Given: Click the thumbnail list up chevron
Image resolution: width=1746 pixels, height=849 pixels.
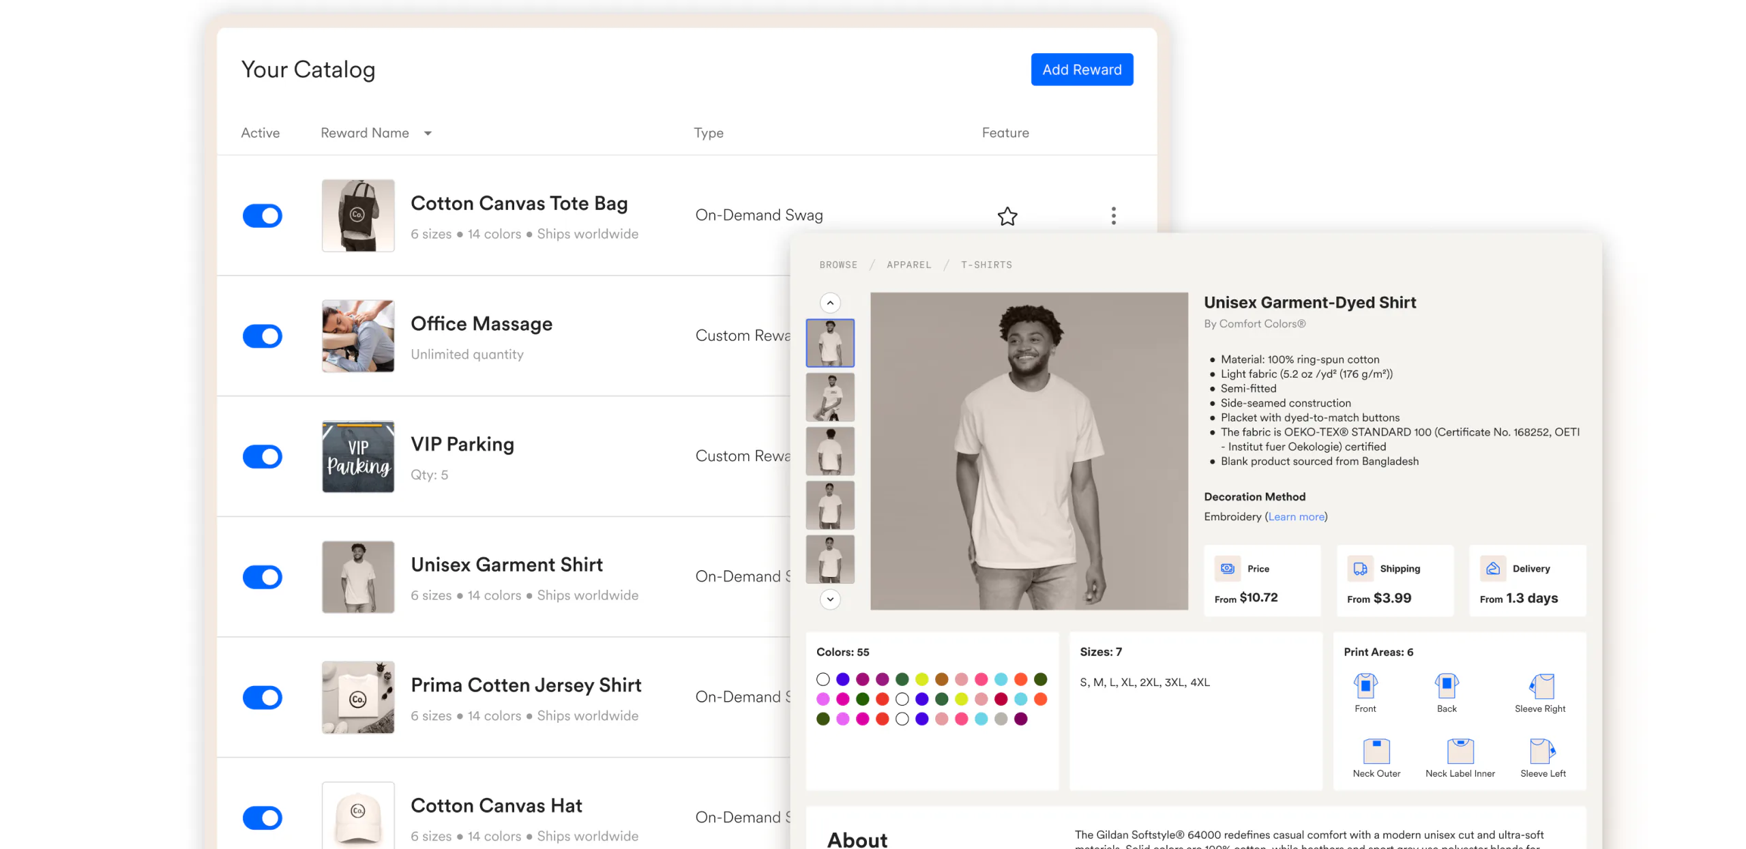Looking at the screenshot, I should point(829,303).
